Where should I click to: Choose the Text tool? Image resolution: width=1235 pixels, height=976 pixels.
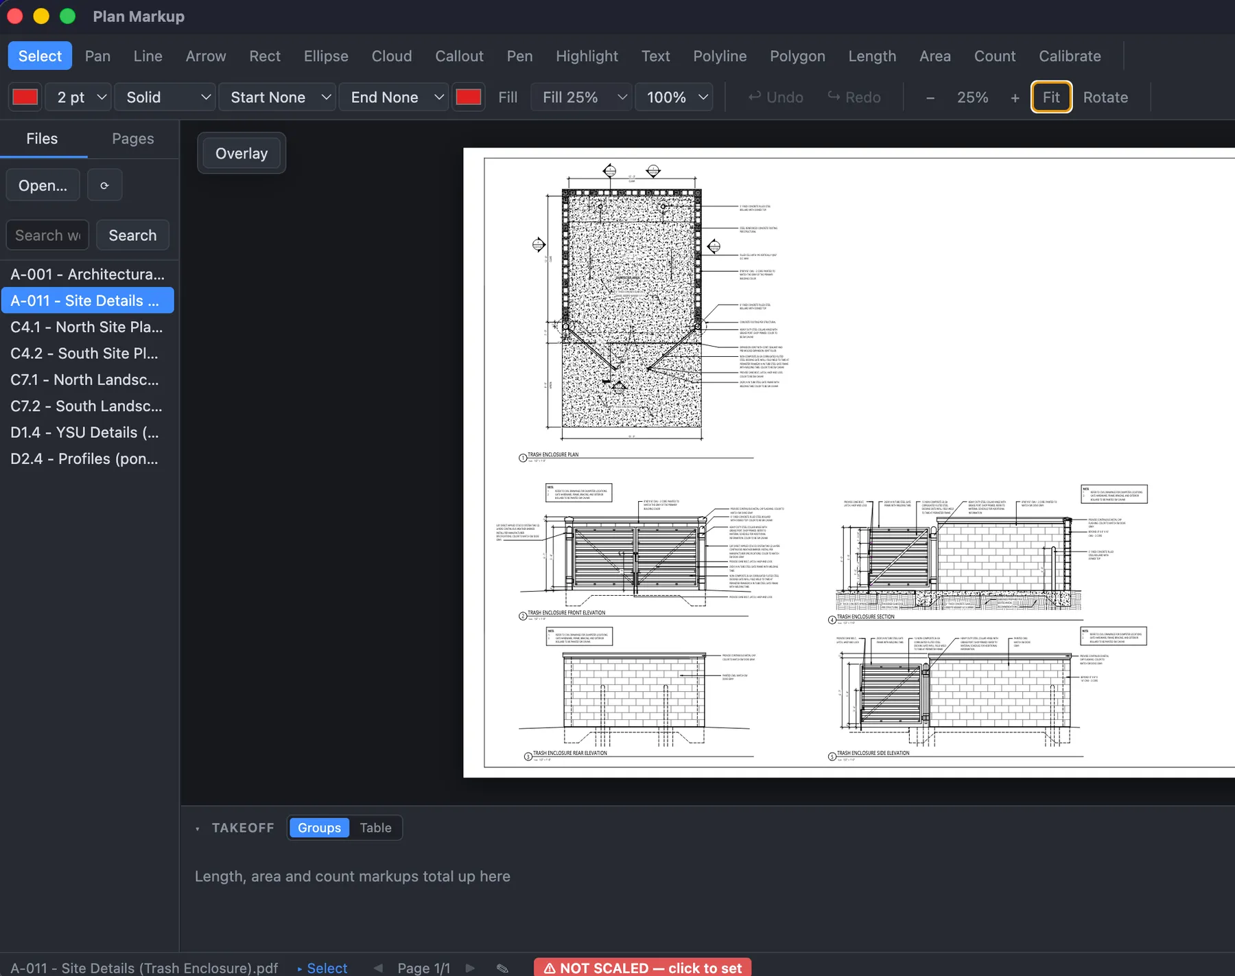[x=655, y=56]
